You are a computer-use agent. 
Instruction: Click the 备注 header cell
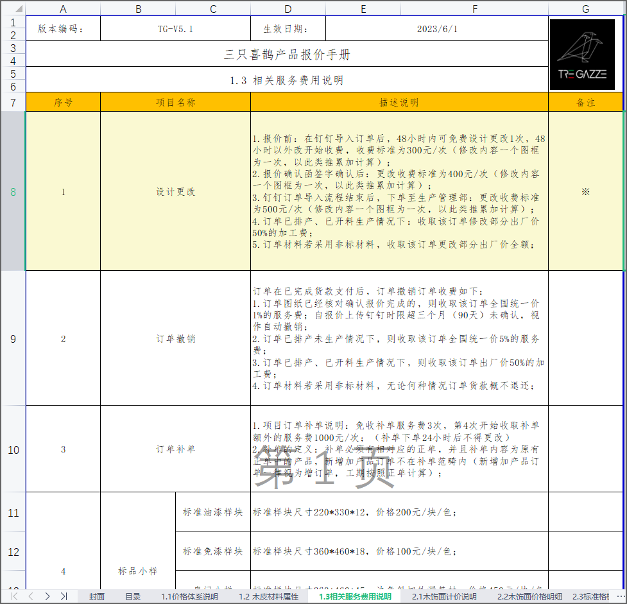click(x=585, y=102)
